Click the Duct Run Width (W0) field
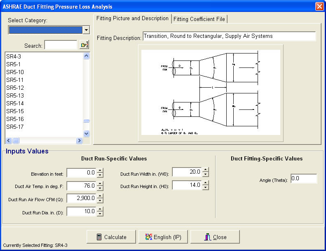Image resolution: width=326 pixels, height=251 pixels. coord(187,172)
